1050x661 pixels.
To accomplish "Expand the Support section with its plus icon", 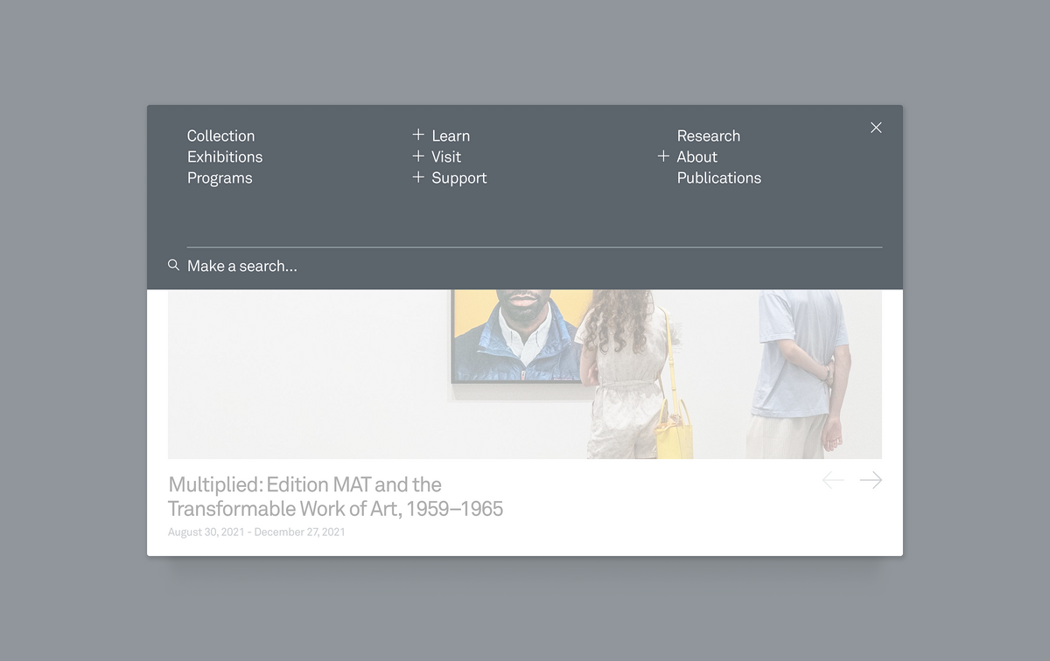I will (x=418, y=177).
